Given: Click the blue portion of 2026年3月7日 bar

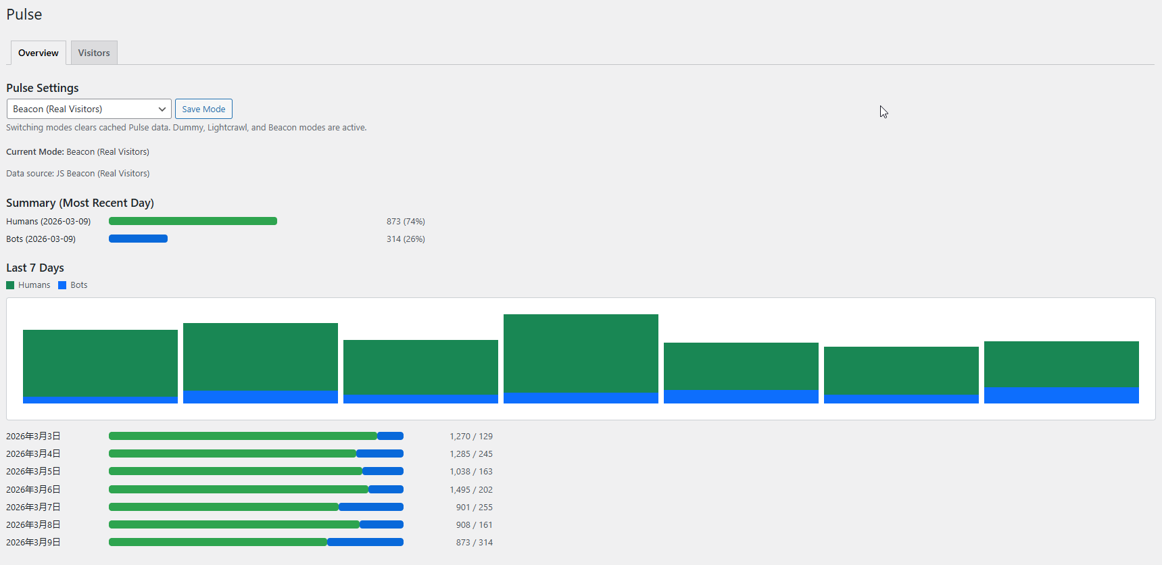Looking at the screenshot, I should click(371, 507).
